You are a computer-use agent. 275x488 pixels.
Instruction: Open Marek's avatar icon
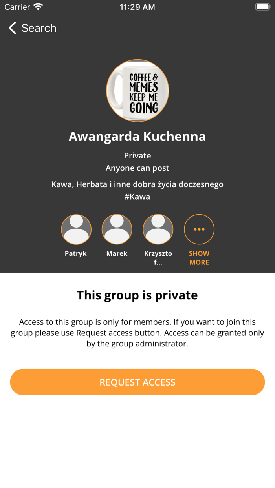pyautogui.click(x=117, y=229)
